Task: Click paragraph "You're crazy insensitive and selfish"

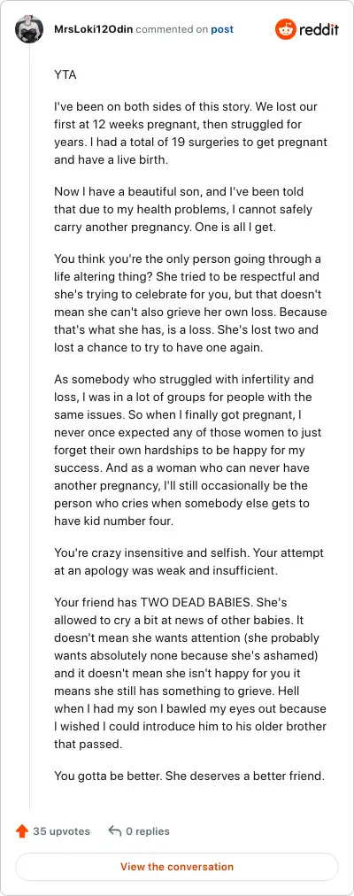Action: (x=189, y=561)
